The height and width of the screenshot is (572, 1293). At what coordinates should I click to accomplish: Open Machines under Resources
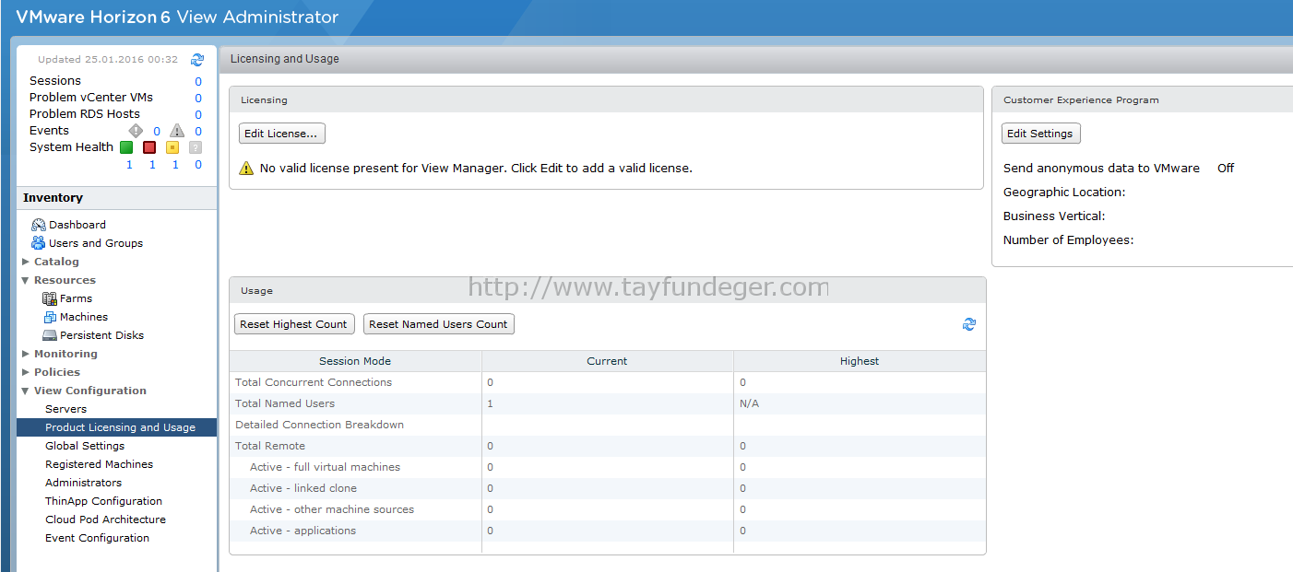pyautogui.click(x=84, y=317)
